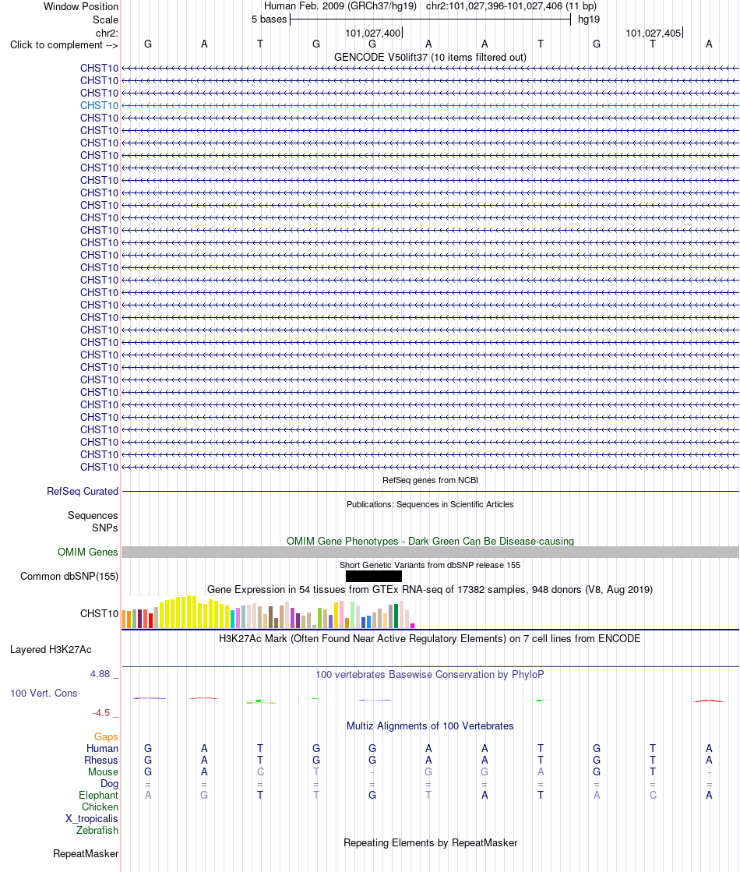Select the 100 Vert. Cons label
Image resolution: width=740 pixels, height=872 pixels.
(44, 694)
